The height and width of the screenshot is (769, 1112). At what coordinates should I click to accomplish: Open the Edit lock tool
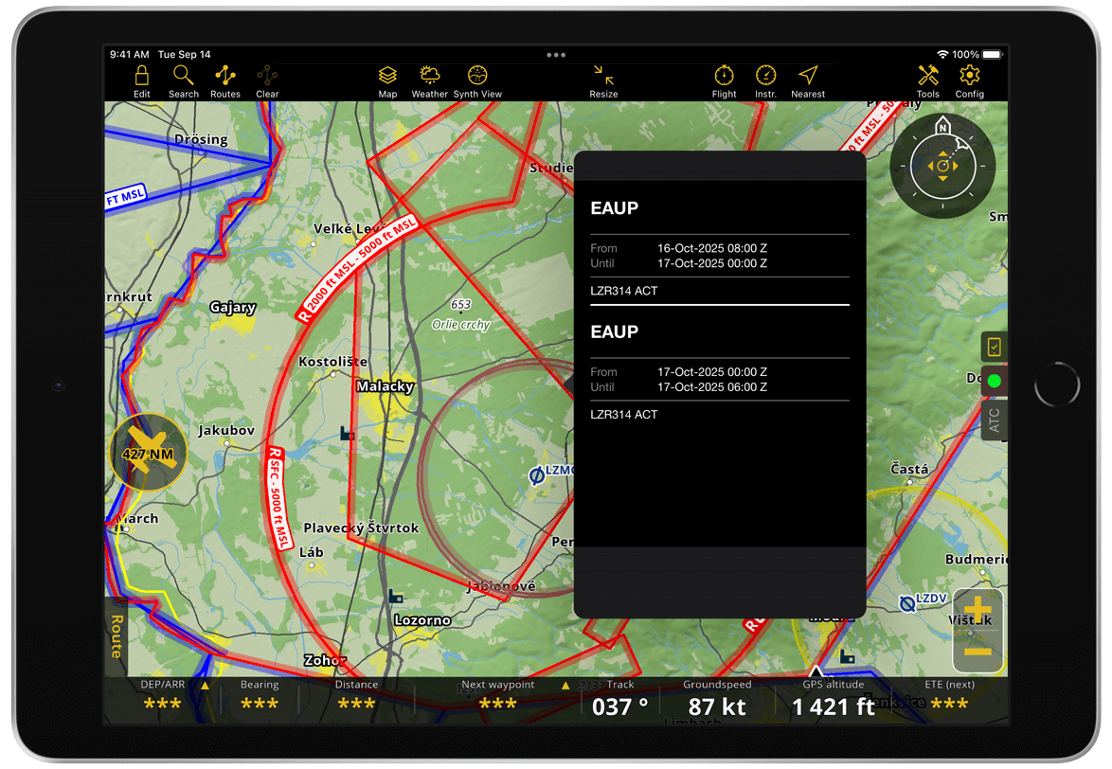(x=142, y=81)
